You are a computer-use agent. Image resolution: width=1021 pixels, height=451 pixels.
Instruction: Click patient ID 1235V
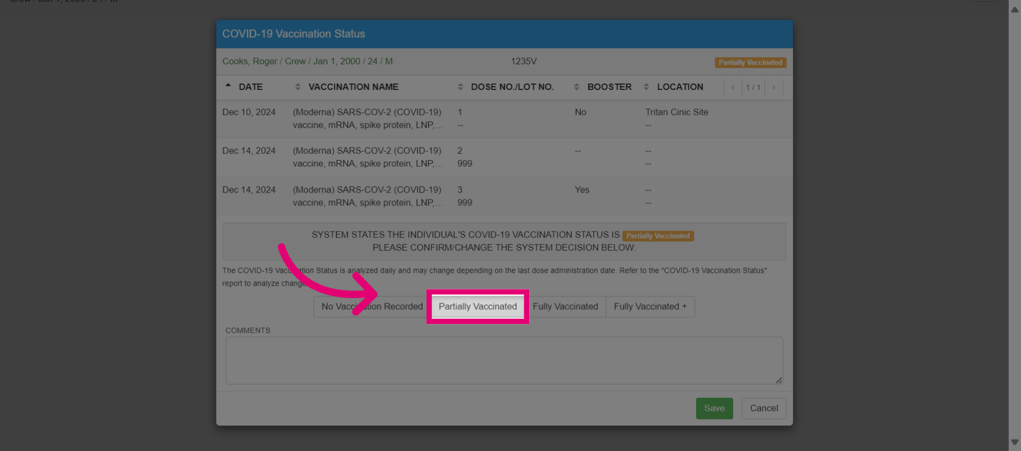point(524,61)
